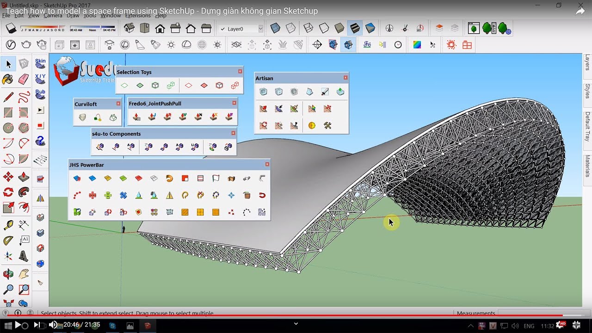Choose the Scale tool

(8, 208)
